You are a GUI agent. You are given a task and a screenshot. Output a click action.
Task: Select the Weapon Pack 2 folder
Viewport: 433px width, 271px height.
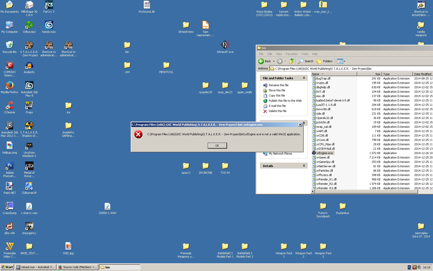pos(303,250)
